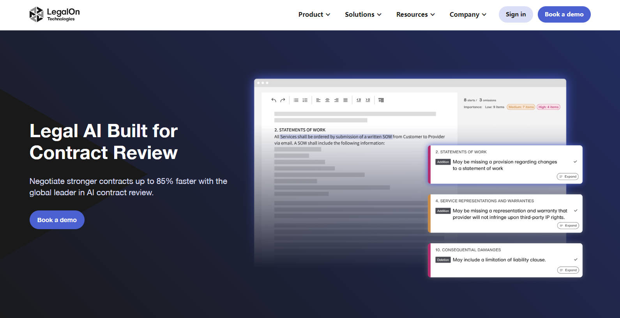Click the increase indent icon
This screenshot has width=620, height=318.
[368, 100]
